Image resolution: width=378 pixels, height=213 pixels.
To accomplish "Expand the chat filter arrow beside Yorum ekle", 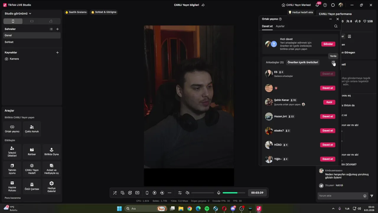I will click(x=372, y=196).
